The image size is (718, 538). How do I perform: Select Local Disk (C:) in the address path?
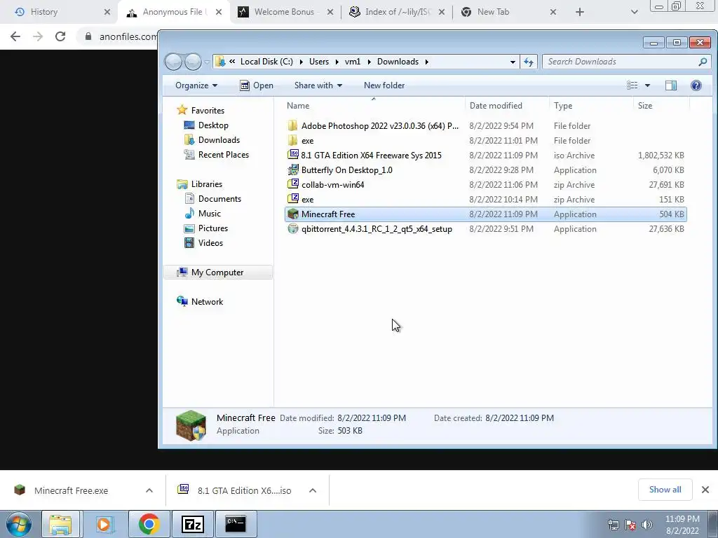point(266,62)
